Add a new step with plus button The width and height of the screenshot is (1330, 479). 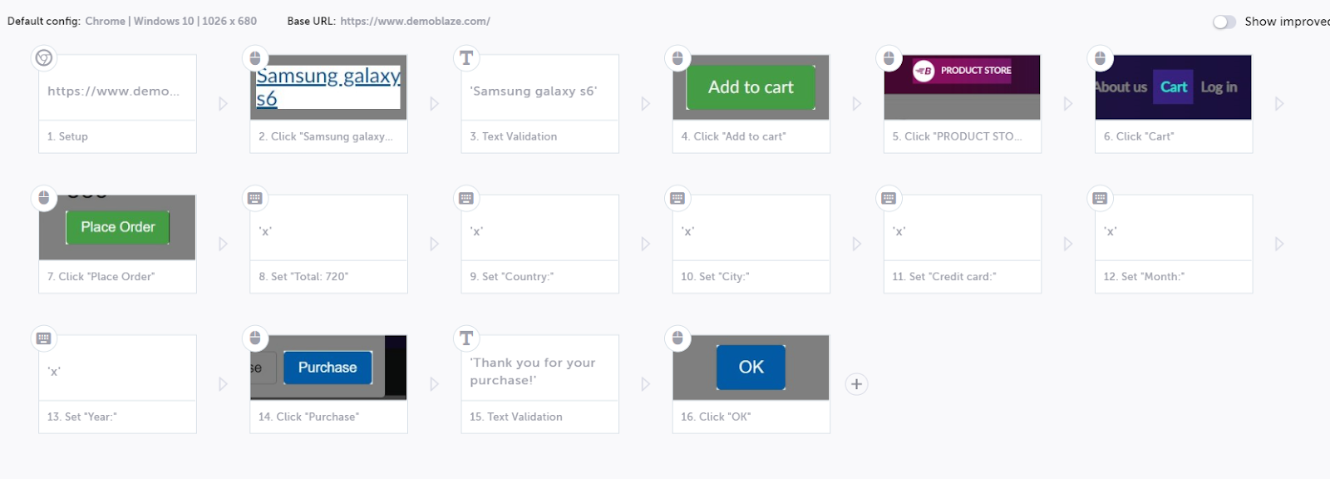tap(856, 384)
